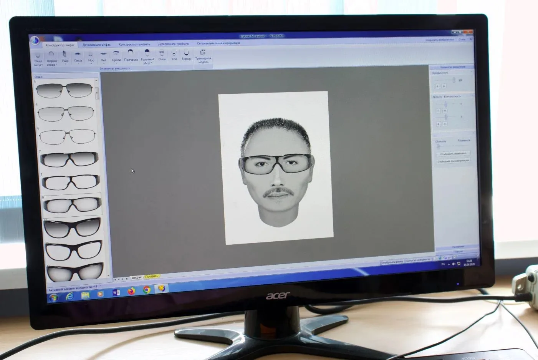Switch to Конструктор-анфас tab

click(x=60, y=45)
